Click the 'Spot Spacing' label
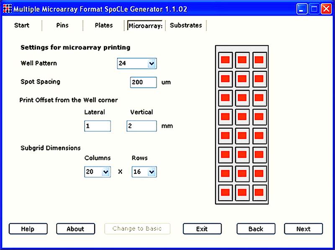This screenshot has width=335, height=250. (40, 82)
